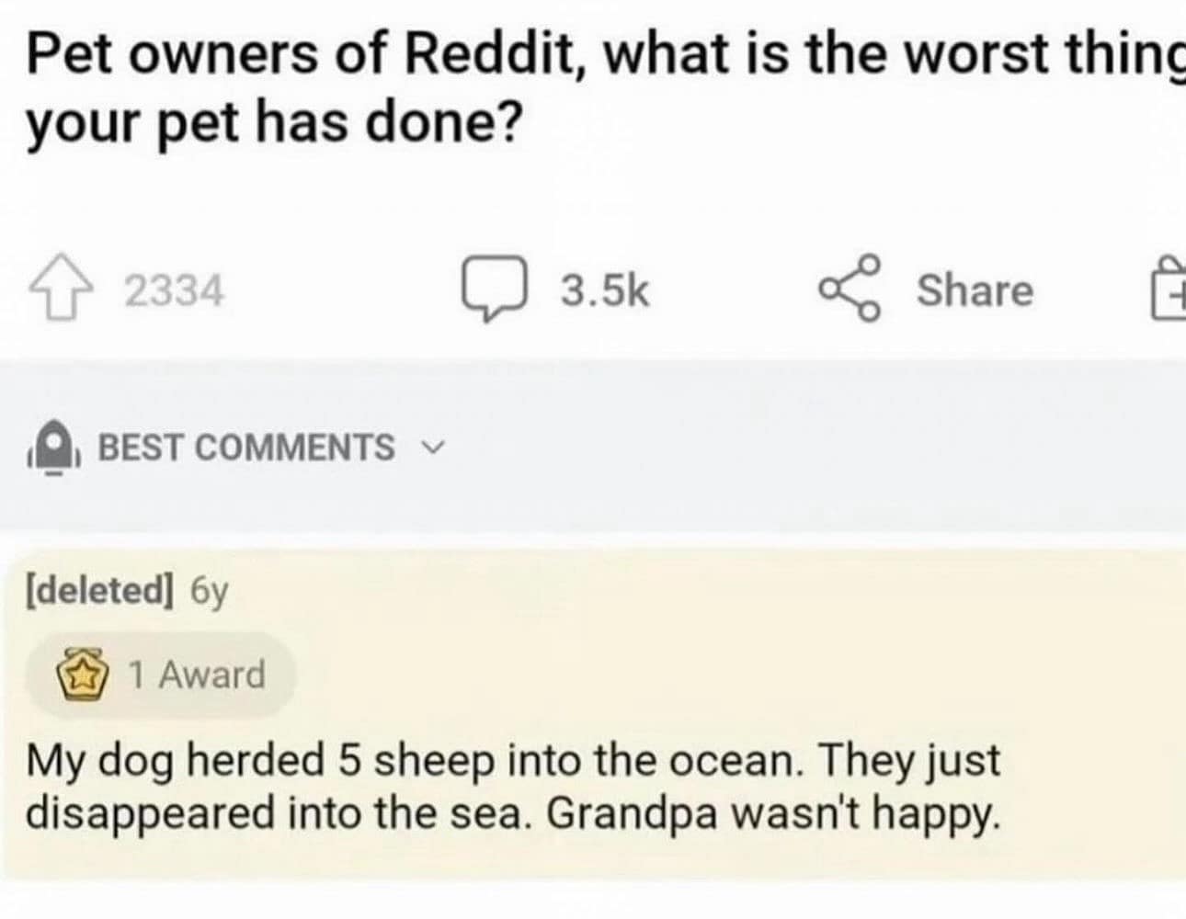Click the rocket icon beside Best Comments
The width and height of the screenshot is (1186, 919).
pos(57,449)
